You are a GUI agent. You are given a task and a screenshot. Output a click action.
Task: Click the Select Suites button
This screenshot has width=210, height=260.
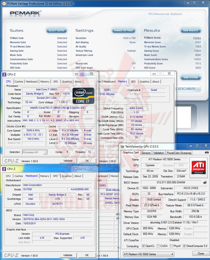(x=56, y=31)
